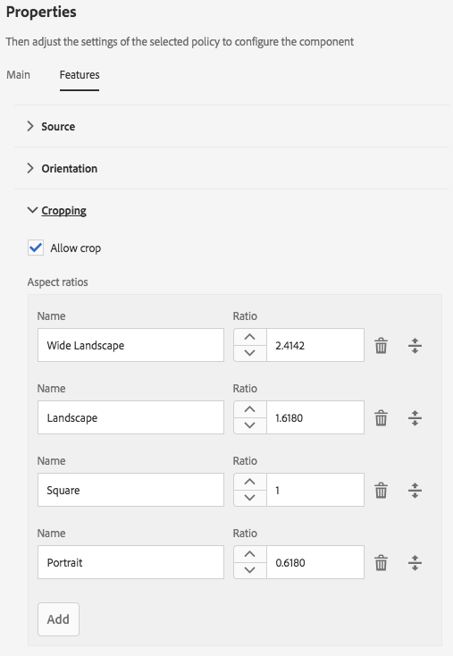Viewport: 453px width, 656px height.
Task: Remove the Square aspect ratio entry
Action: tap(381, 491)
